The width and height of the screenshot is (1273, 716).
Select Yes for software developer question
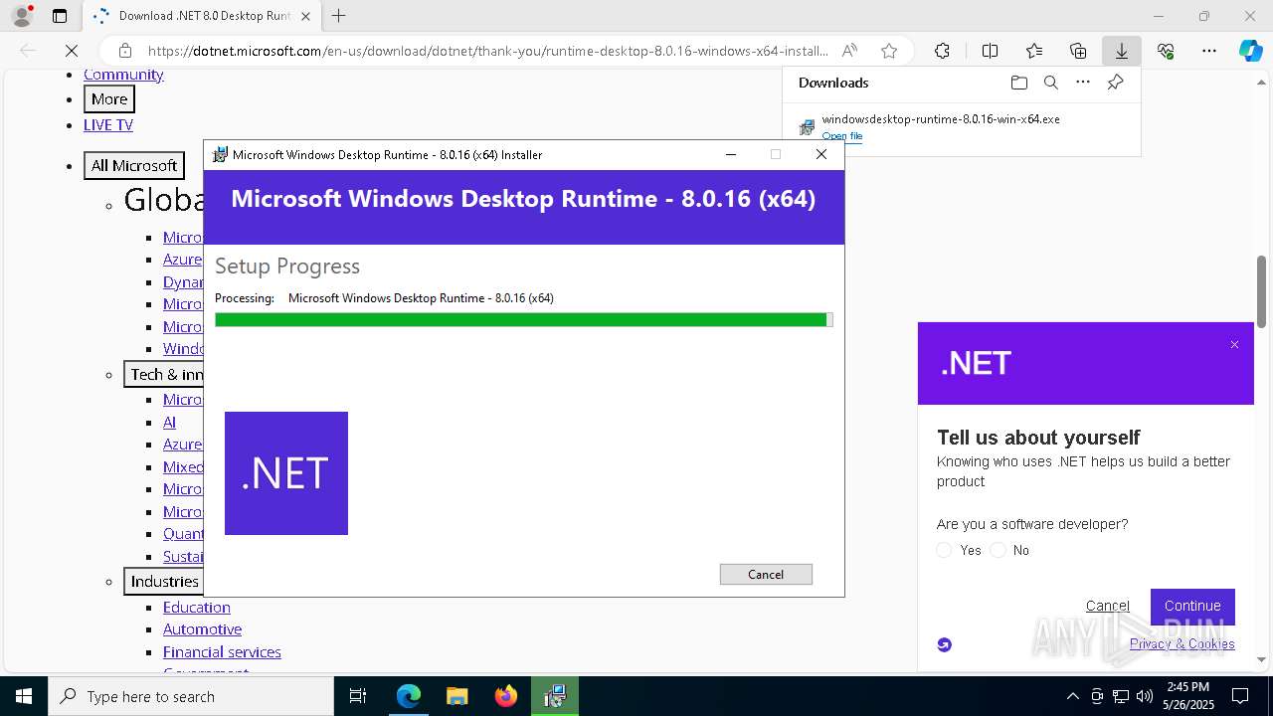tap(944, 550)
